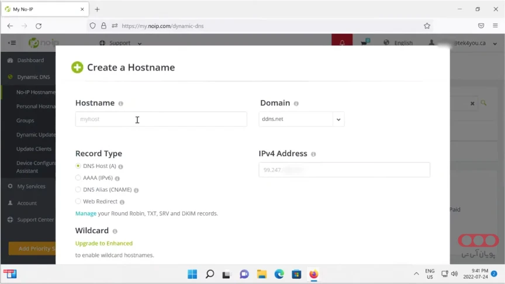
Task: Open the English language selector
Action: click(398, 43)
